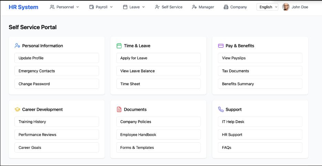This screenshot has width=322, height=166.
Task: Click the Personal Information user-settings icon
Action: click(17, 46)
